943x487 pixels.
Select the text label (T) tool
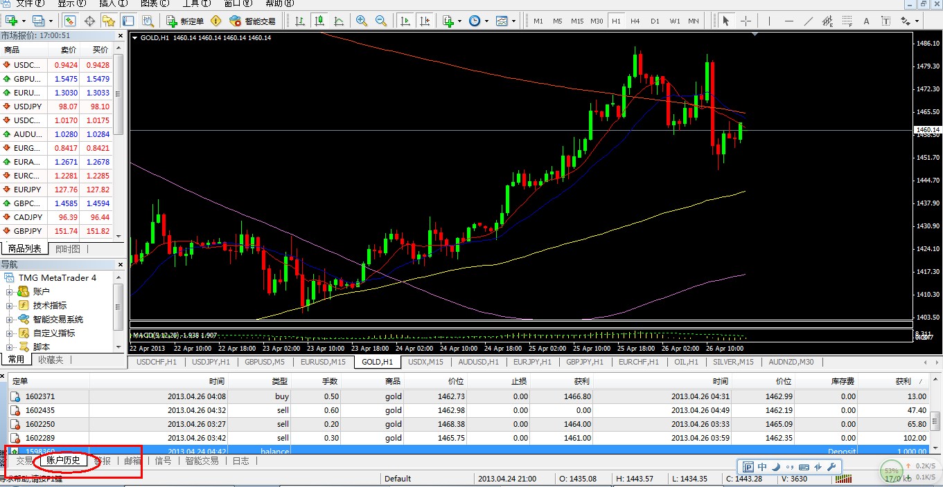coord(885,21)
